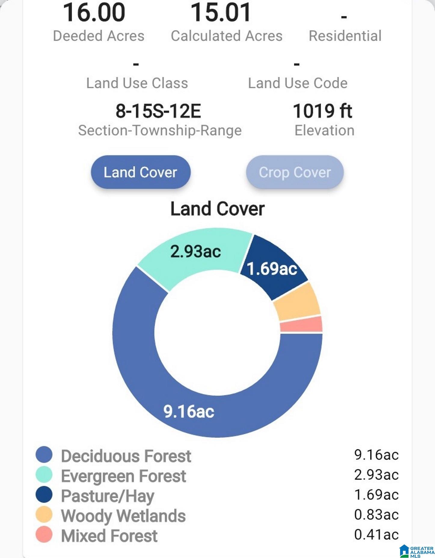The width and height of the screenshot is (435, 558).
Task: Click the Pasture/Hay legend color dot
Action: (44, 494)
